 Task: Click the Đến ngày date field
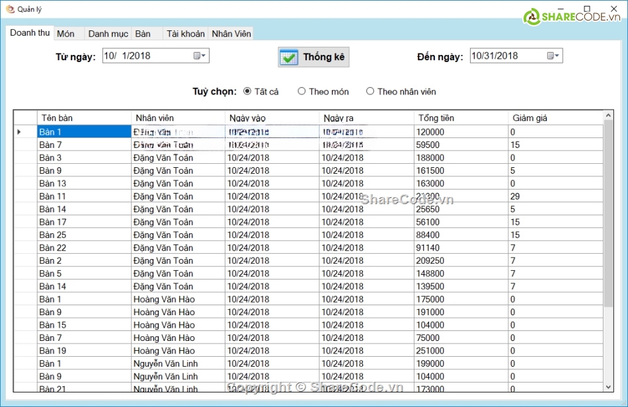pyautogui.click(x=516, y=55)
